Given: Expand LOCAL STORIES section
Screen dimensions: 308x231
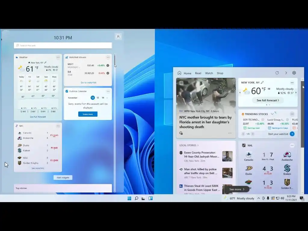Looking at the screenshot, I should [x=189, y=145].
